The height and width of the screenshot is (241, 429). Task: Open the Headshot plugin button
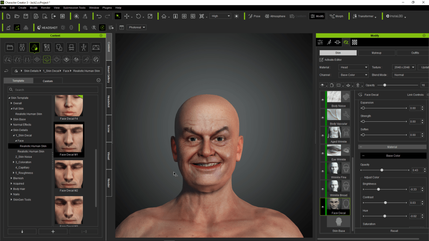pyautogui.click(x=47, y=28)
